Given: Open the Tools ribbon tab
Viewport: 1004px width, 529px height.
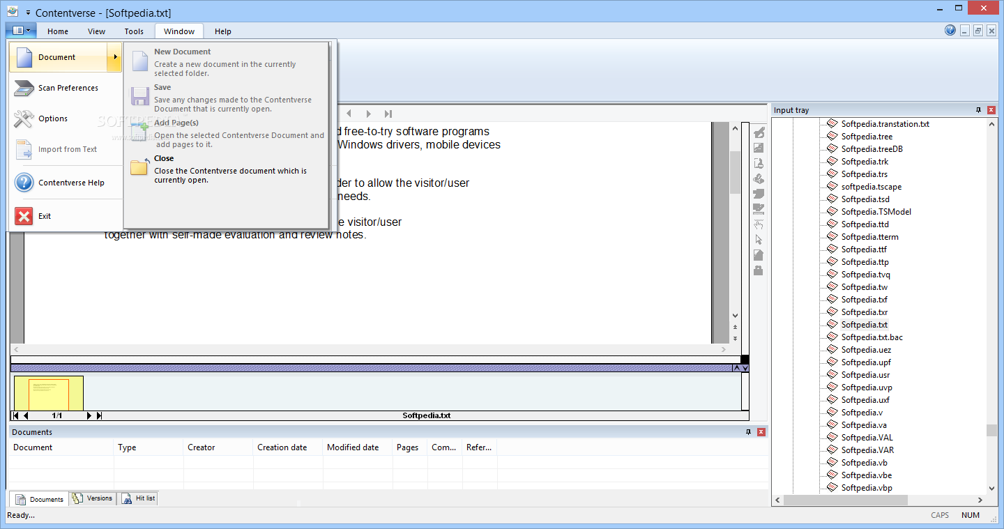Looking at the screenshot, I should pyautogui.click(x=134, y=31).
